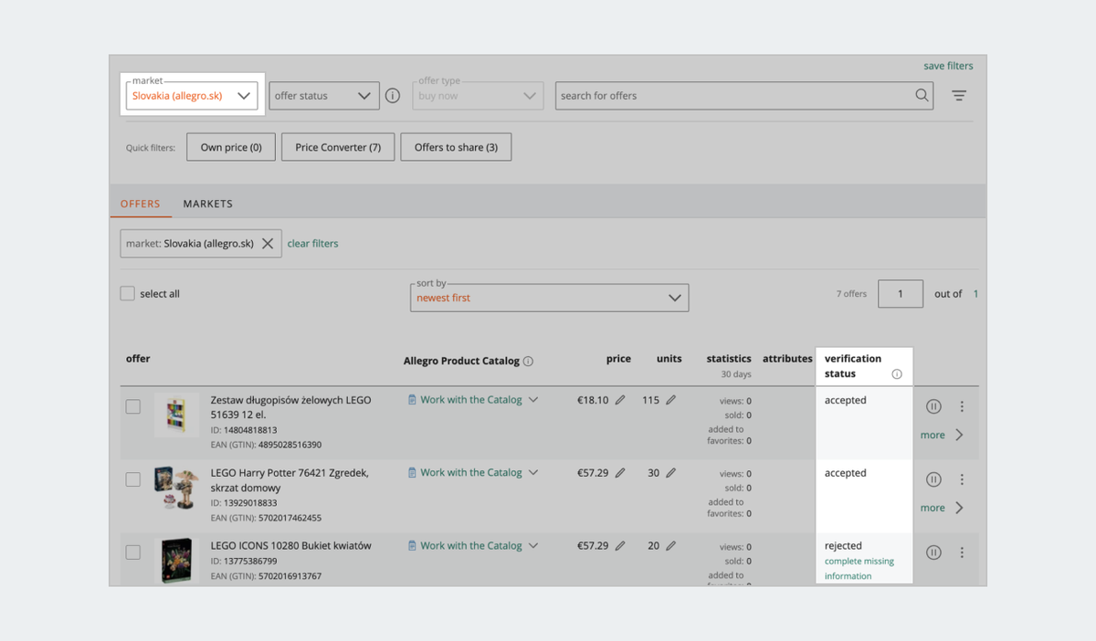Open the LEGO ICONS 10280 Bukiet thumbnail
1096x641 pixels.
(177, 561)
